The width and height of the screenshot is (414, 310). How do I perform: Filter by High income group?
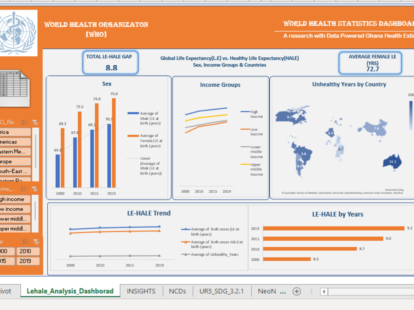15,199
